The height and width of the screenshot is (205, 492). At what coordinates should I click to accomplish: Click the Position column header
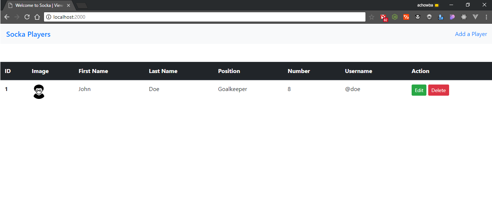[229, 71]
